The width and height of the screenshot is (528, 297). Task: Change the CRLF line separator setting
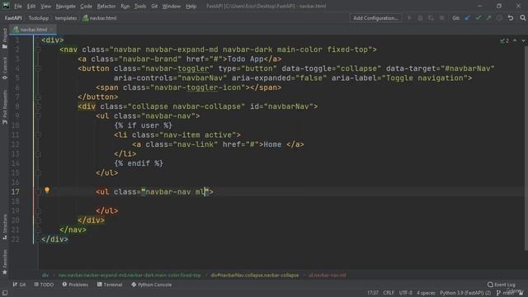click(389, 293)
